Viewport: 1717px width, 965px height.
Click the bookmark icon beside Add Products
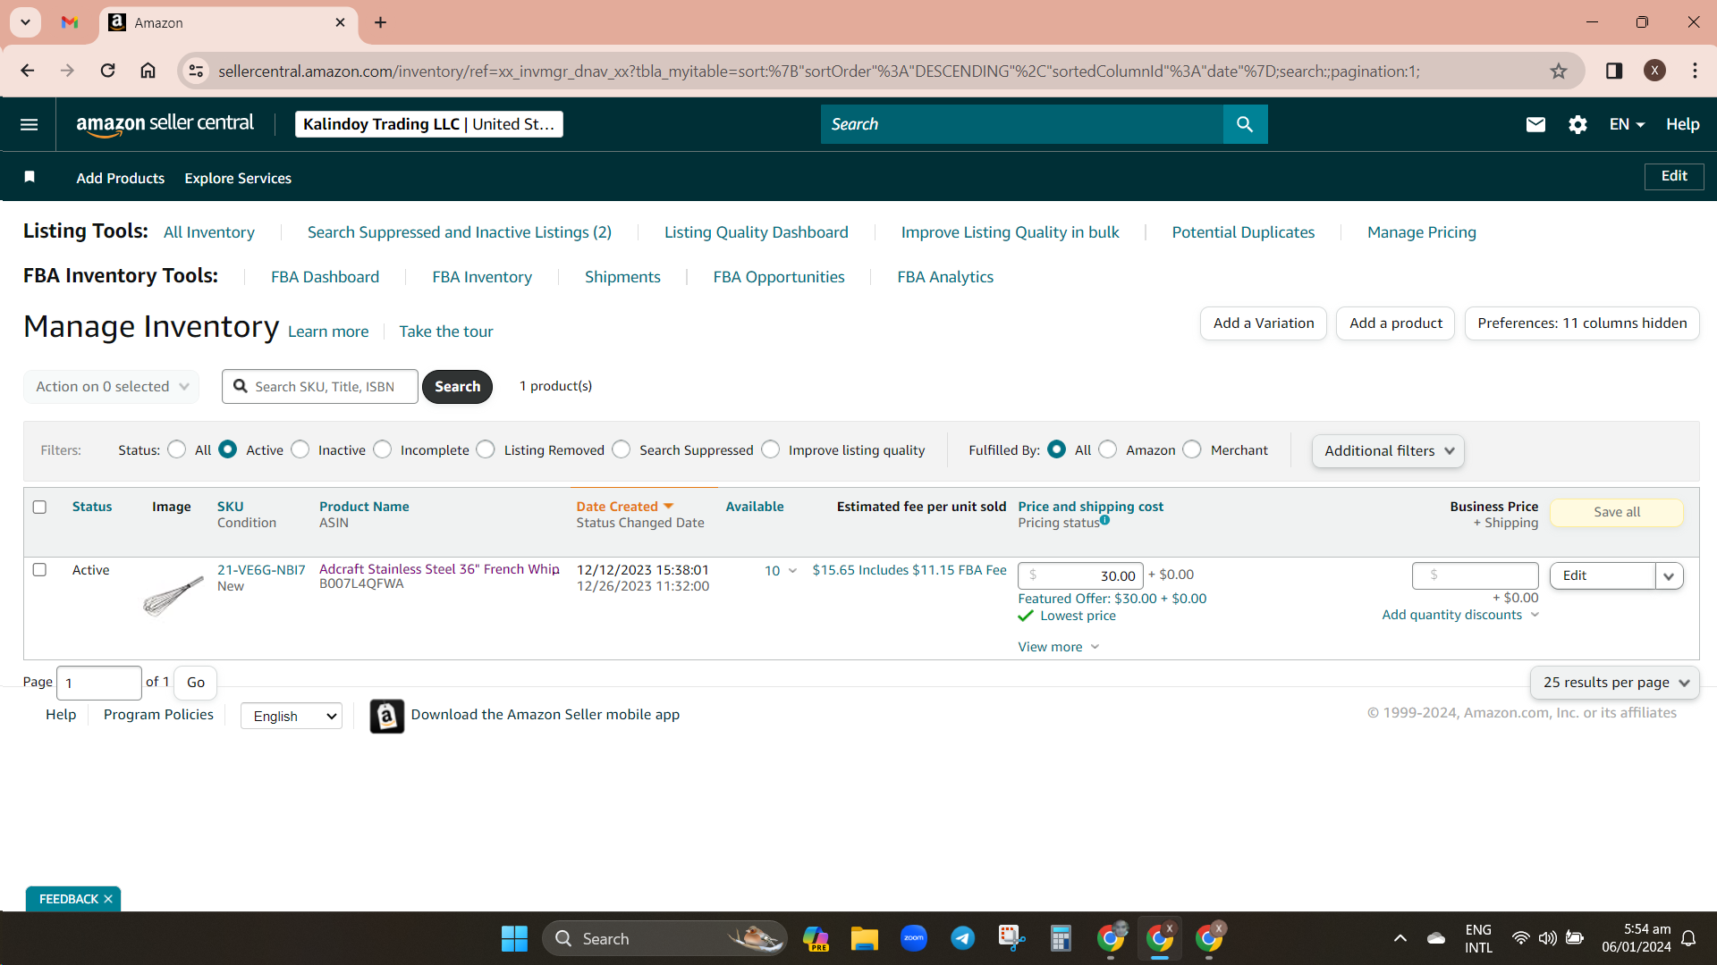pyautogui.click(x=30, y=177)
